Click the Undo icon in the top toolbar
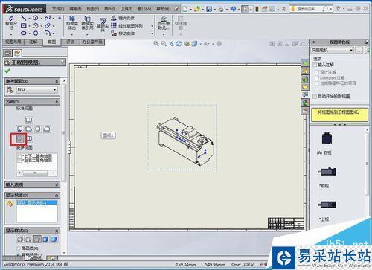This screenshot has width=372, height=270. coord(233,9)
